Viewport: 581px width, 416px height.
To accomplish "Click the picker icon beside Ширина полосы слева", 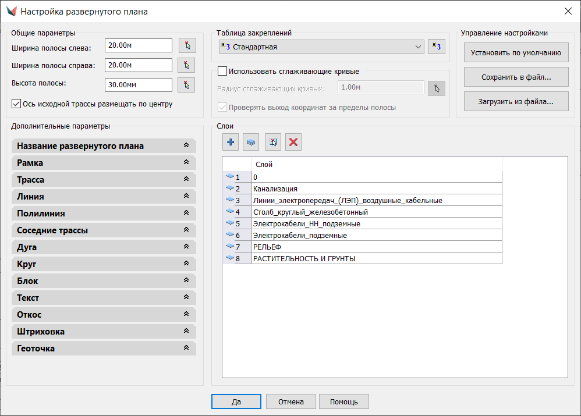I will coord(186,46).
